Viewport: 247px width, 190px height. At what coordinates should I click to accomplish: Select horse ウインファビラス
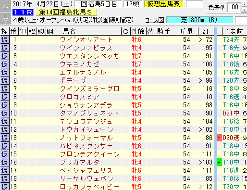[86, 48]
